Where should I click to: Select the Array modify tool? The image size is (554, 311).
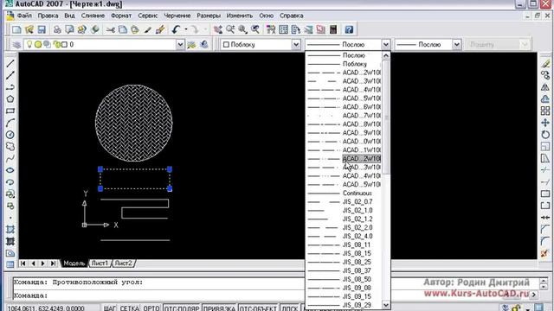(545, 111)
